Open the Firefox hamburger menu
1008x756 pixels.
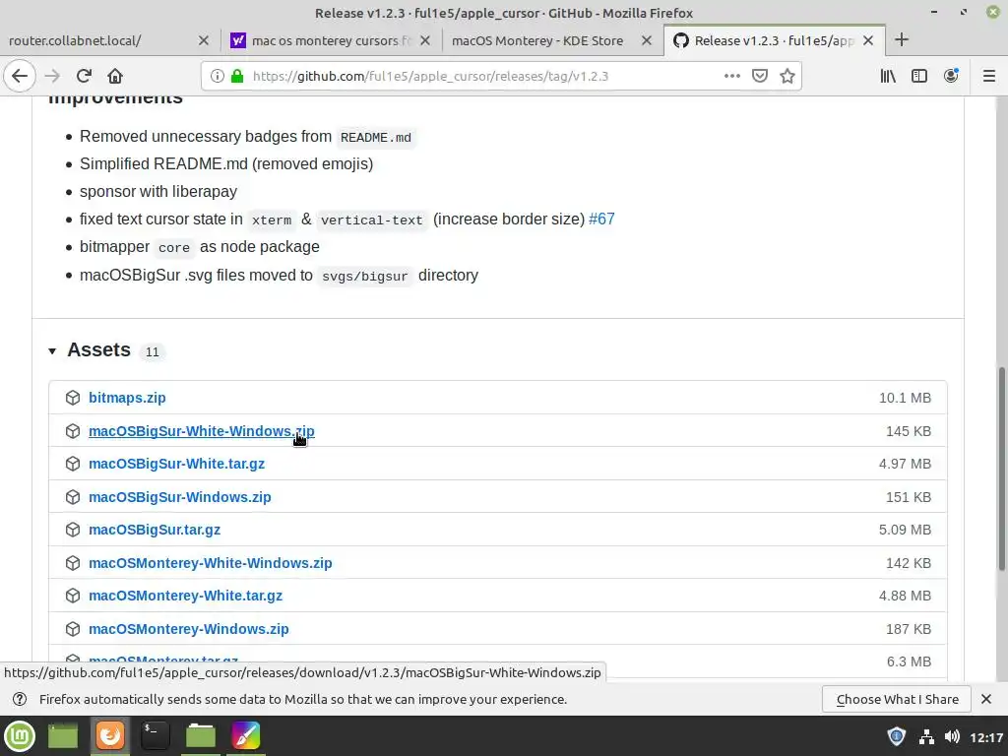[x=988, y=76]
